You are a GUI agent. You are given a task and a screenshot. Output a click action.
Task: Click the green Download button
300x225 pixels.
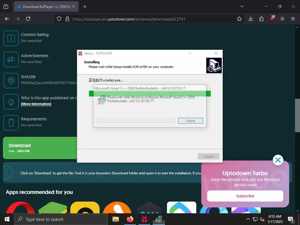click(x=40, y=148)
